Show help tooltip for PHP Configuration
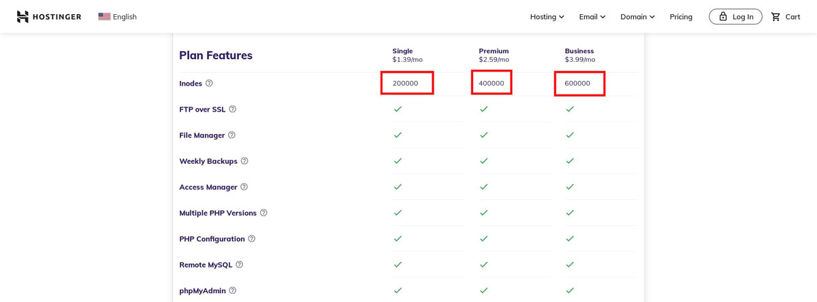Image resolution: width=817 pixels, height=302 pixels. (251, 238)
